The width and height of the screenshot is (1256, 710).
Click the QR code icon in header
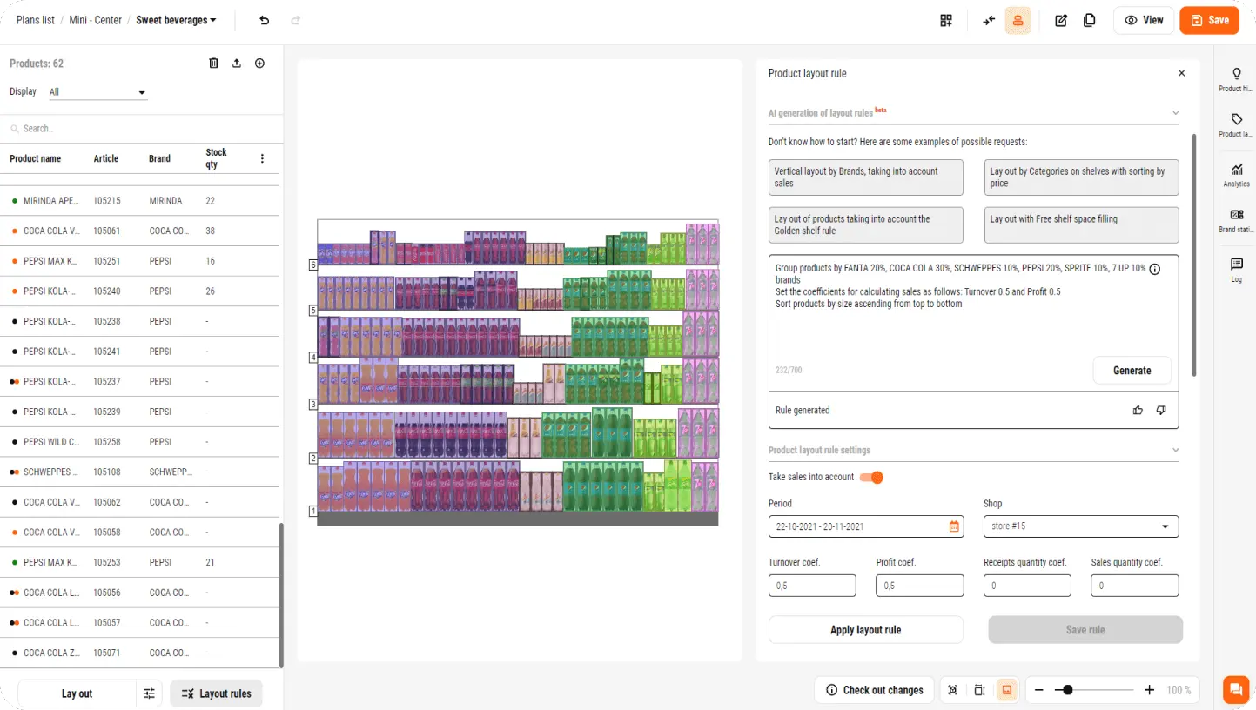[946, 20]
